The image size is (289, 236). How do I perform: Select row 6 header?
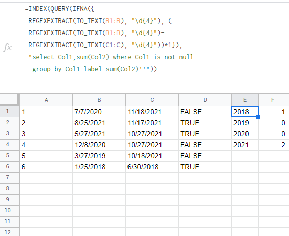click(x=9, y=167)
